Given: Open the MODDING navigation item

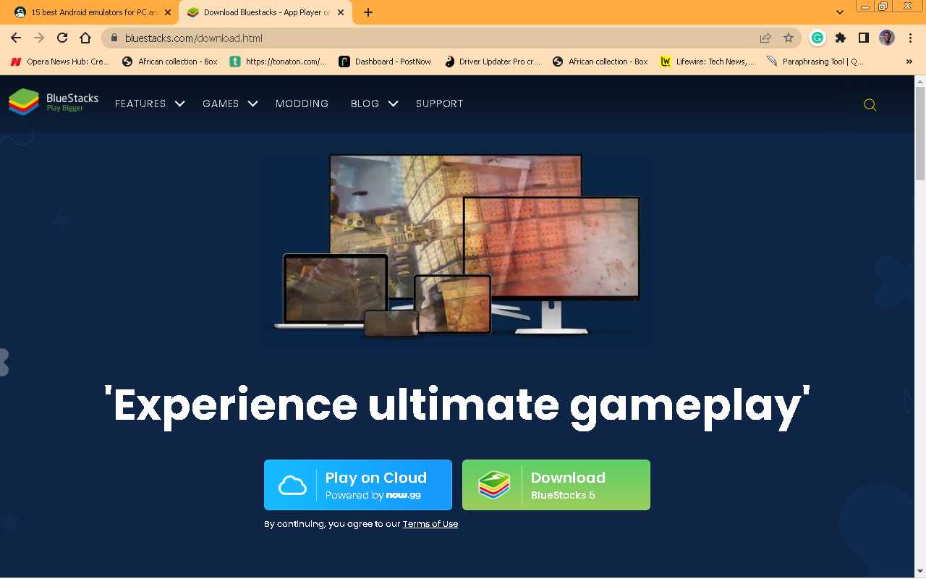Looking at the screenshot, I should tap(302, 104).
